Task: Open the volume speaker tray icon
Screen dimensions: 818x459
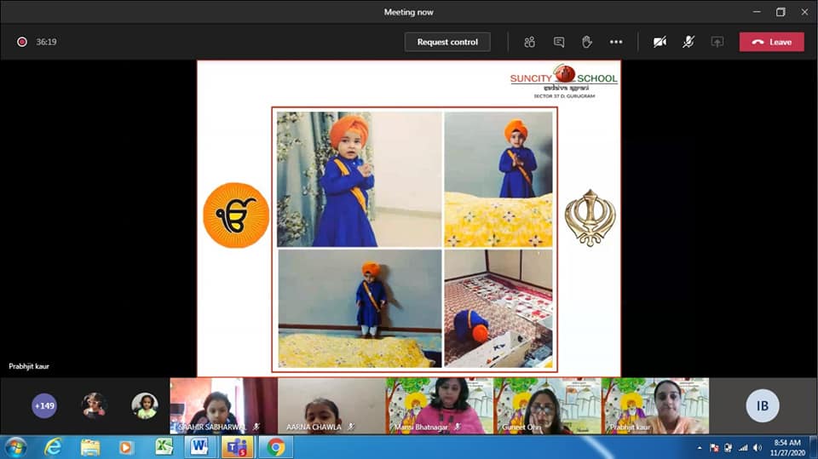Action: tap(758, 448)
